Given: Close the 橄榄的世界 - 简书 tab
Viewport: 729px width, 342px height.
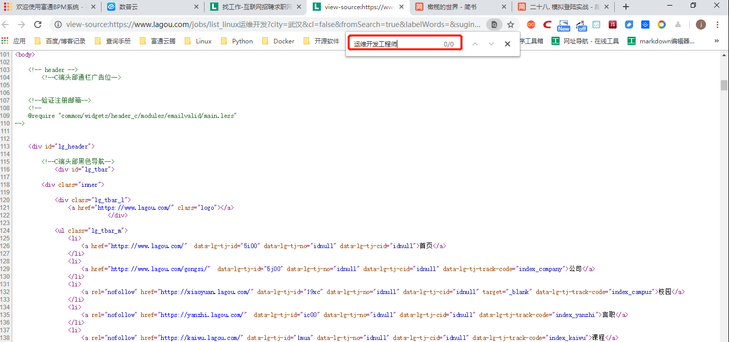Looking at the screenshot, I should [x=505, y=7].
